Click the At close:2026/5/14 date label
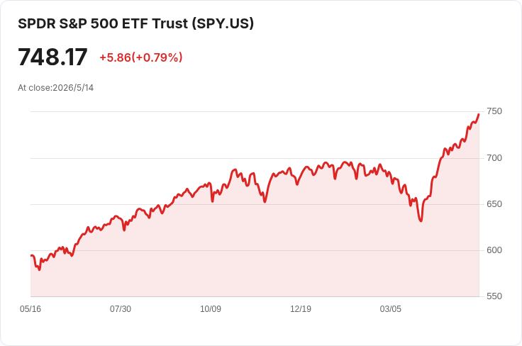The image size is (522, 346). tap(55, 88)
